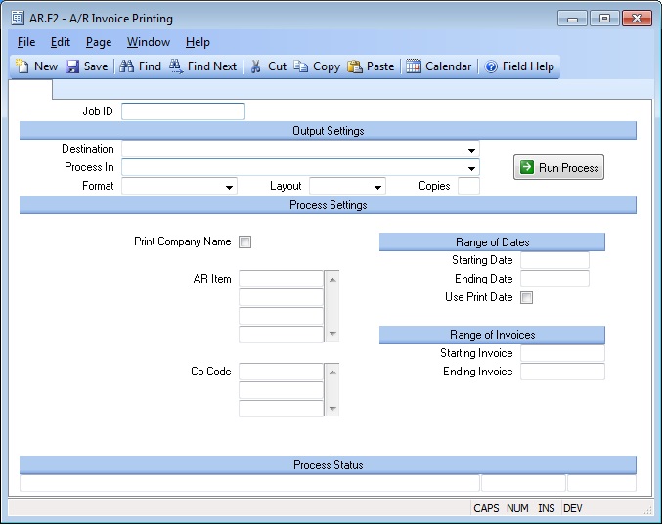
Task: Click the Find Next toolbar icon
Action: click(x=177, y=66)
